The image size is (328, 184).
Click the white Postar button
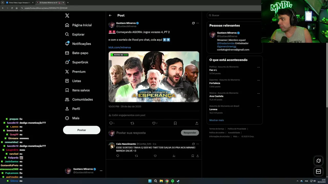point(82,130)
